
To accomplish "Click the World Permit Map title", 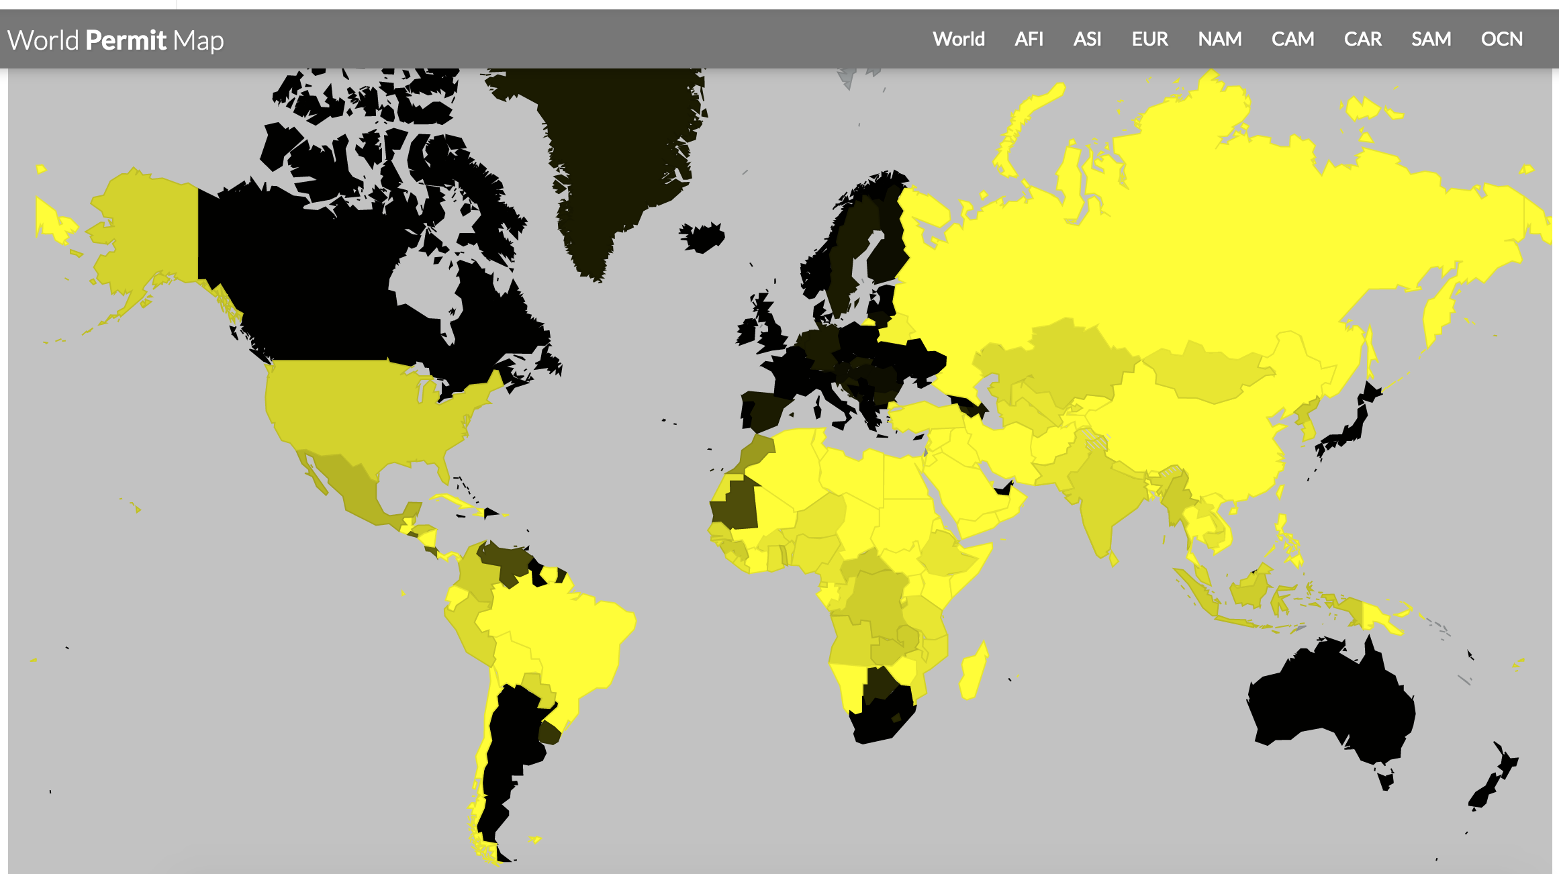I will [115, 40].
